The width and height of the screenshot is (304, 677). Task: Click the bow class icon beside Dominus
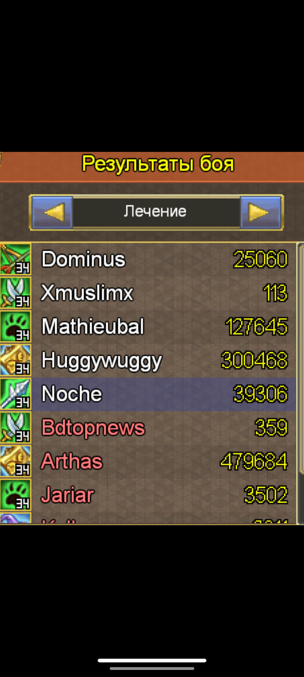coord(15,259)
